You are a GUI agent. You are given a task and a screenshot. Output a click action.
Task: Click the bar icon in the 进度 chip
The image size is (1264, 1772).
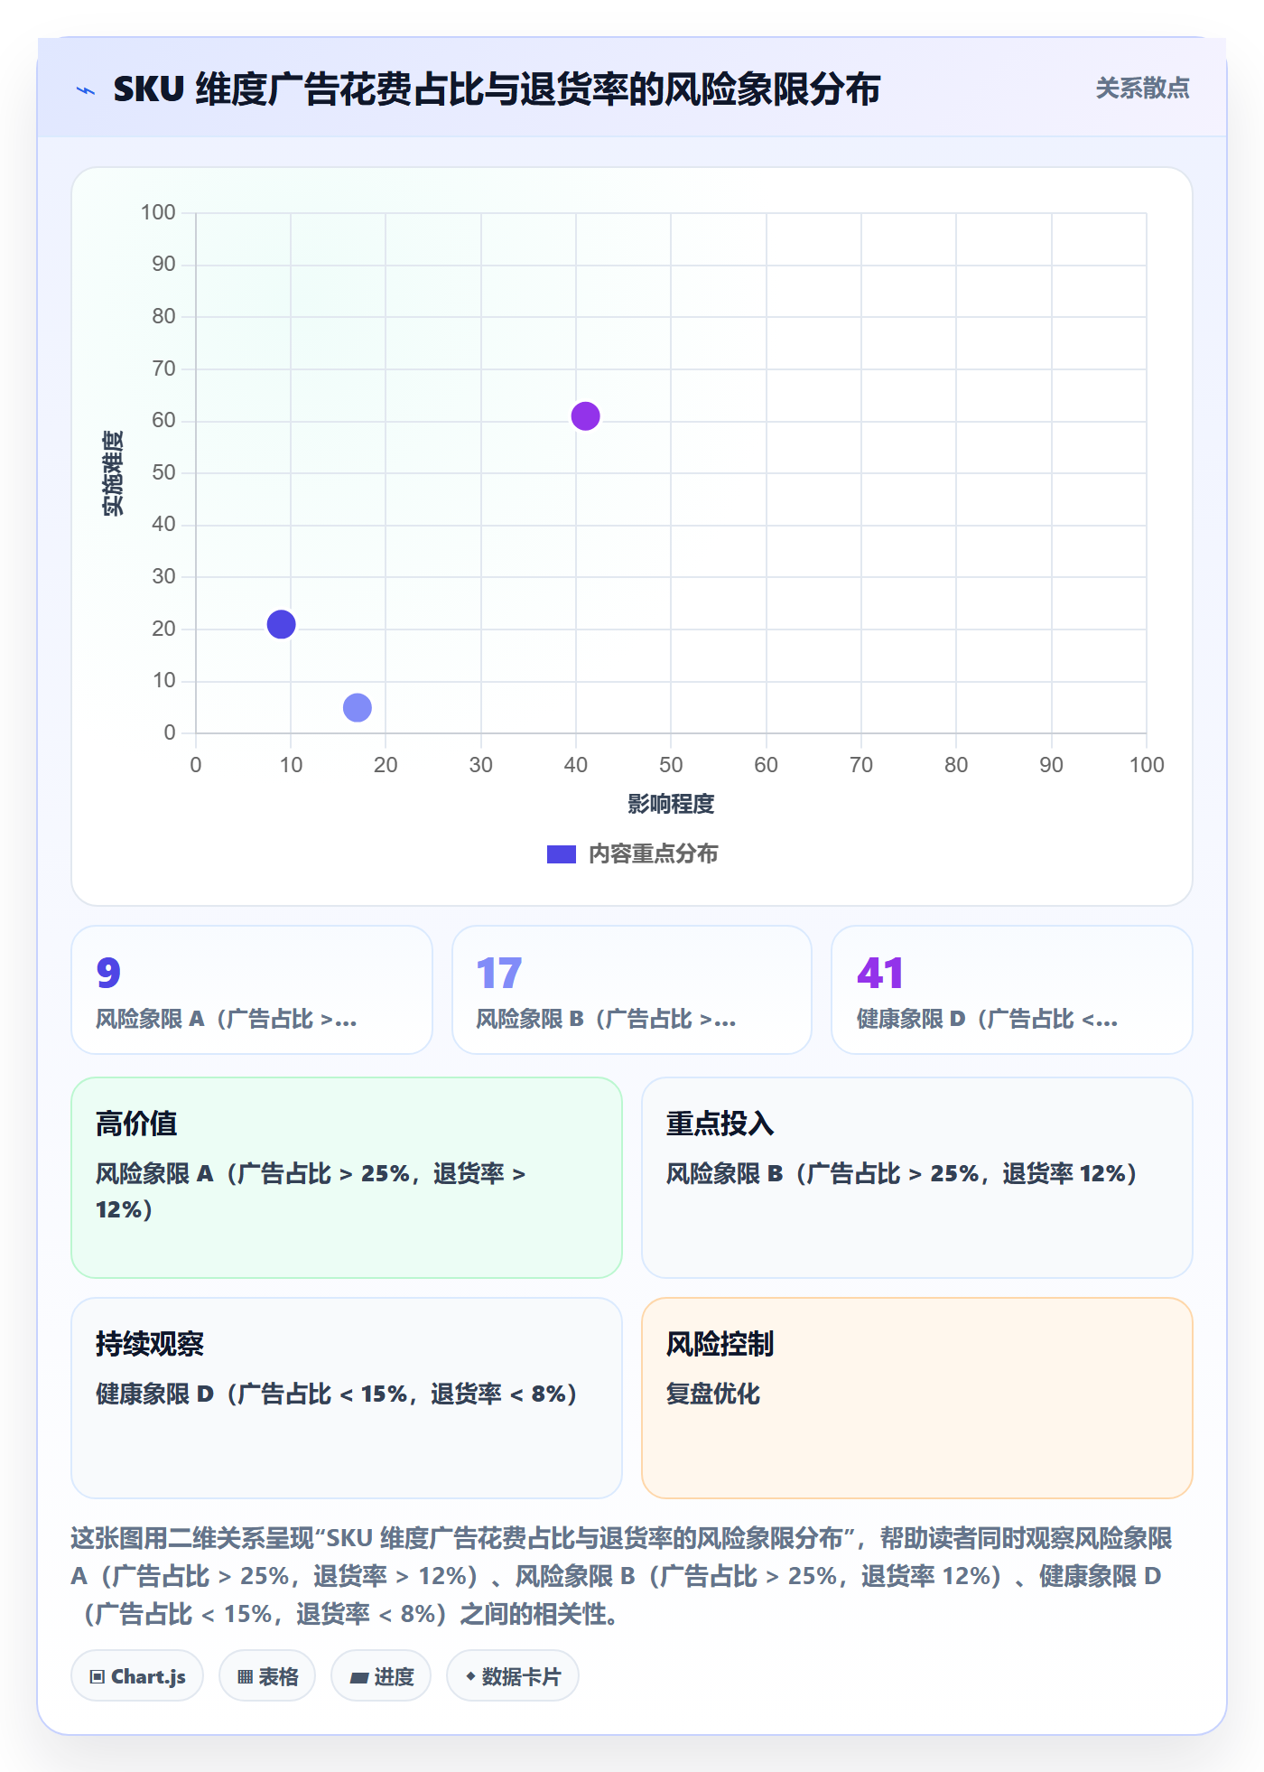point(359,1678)
